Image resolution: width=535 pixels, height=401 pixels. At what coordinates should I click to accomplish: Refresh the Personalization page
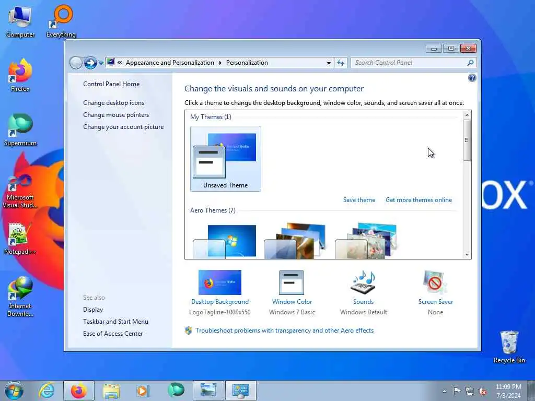coord(341,63)
